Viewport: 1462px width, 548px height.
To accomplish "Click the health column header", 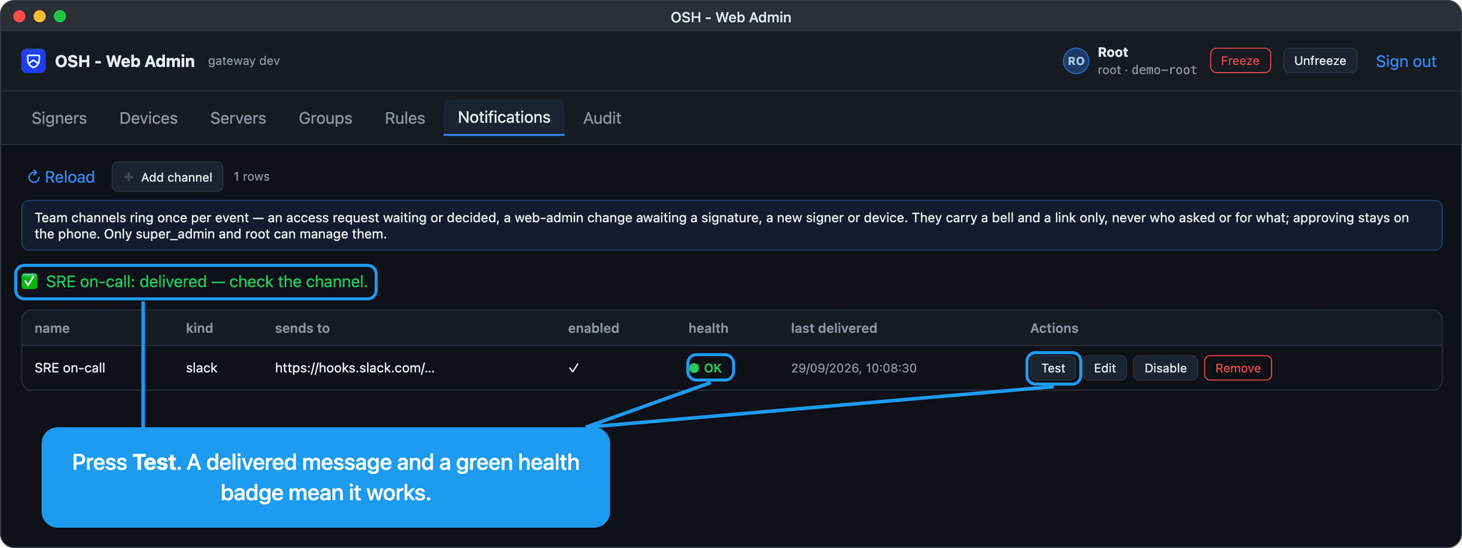I will (x=708, y=328).
